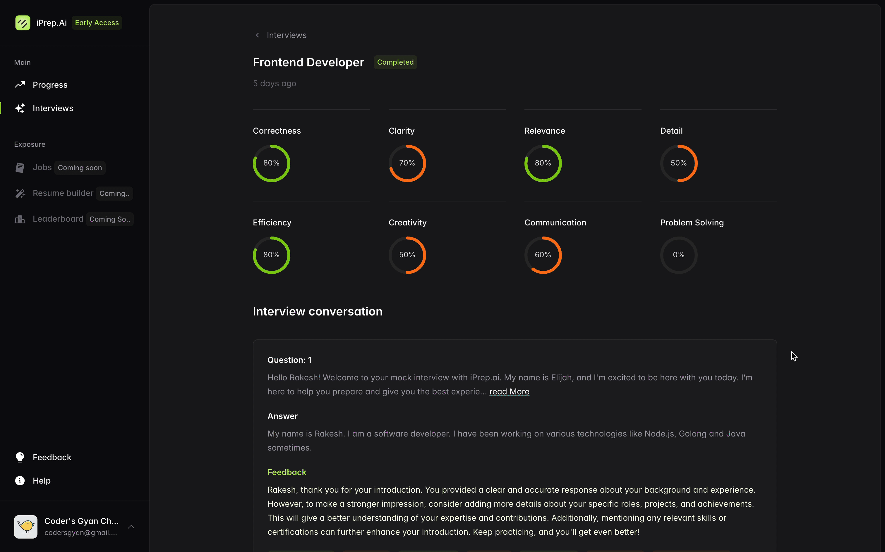Screen dimensions: 885x552
Task: Click the user avatar bird thumbnail
Action: coord(25,527)
